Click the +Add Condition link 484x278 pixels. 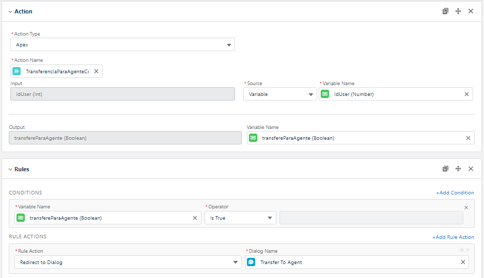click(x=455, y=193)
